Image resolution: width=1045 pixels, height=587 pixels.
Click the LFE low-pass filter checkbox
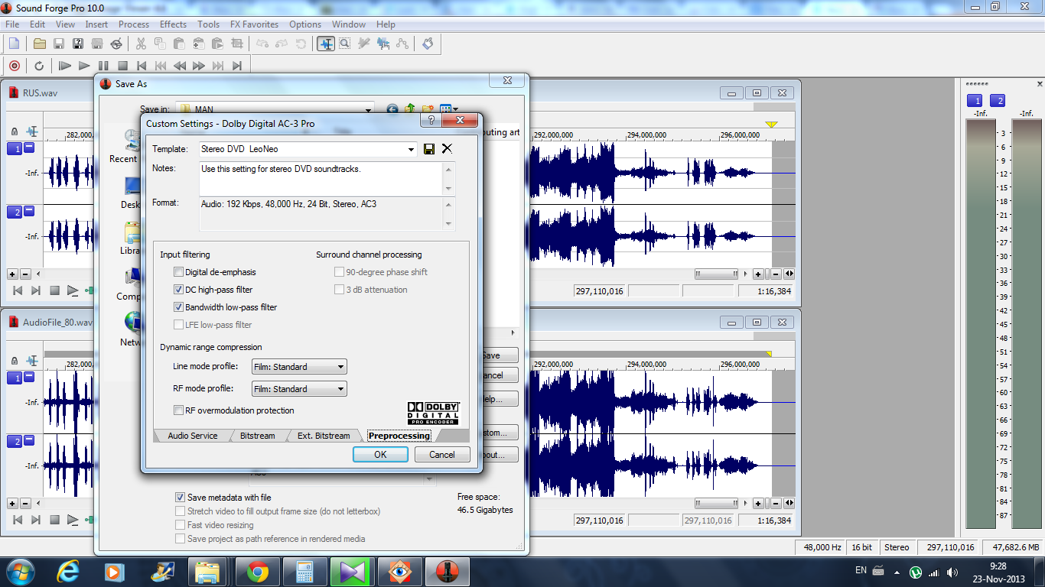tap(179, 325)
